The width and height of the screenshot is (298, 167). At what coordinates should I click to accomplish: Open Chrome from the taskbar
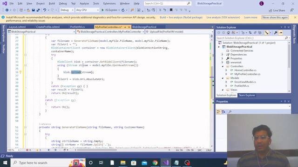(x=155, y=163)
